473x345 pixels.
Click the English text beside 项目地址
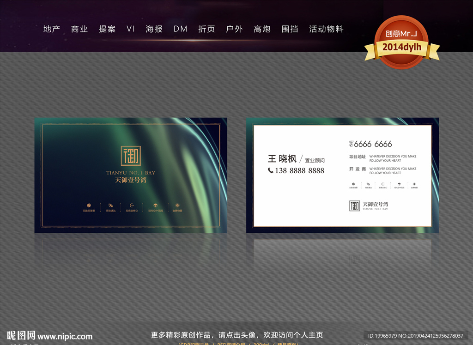pos(393,158)
